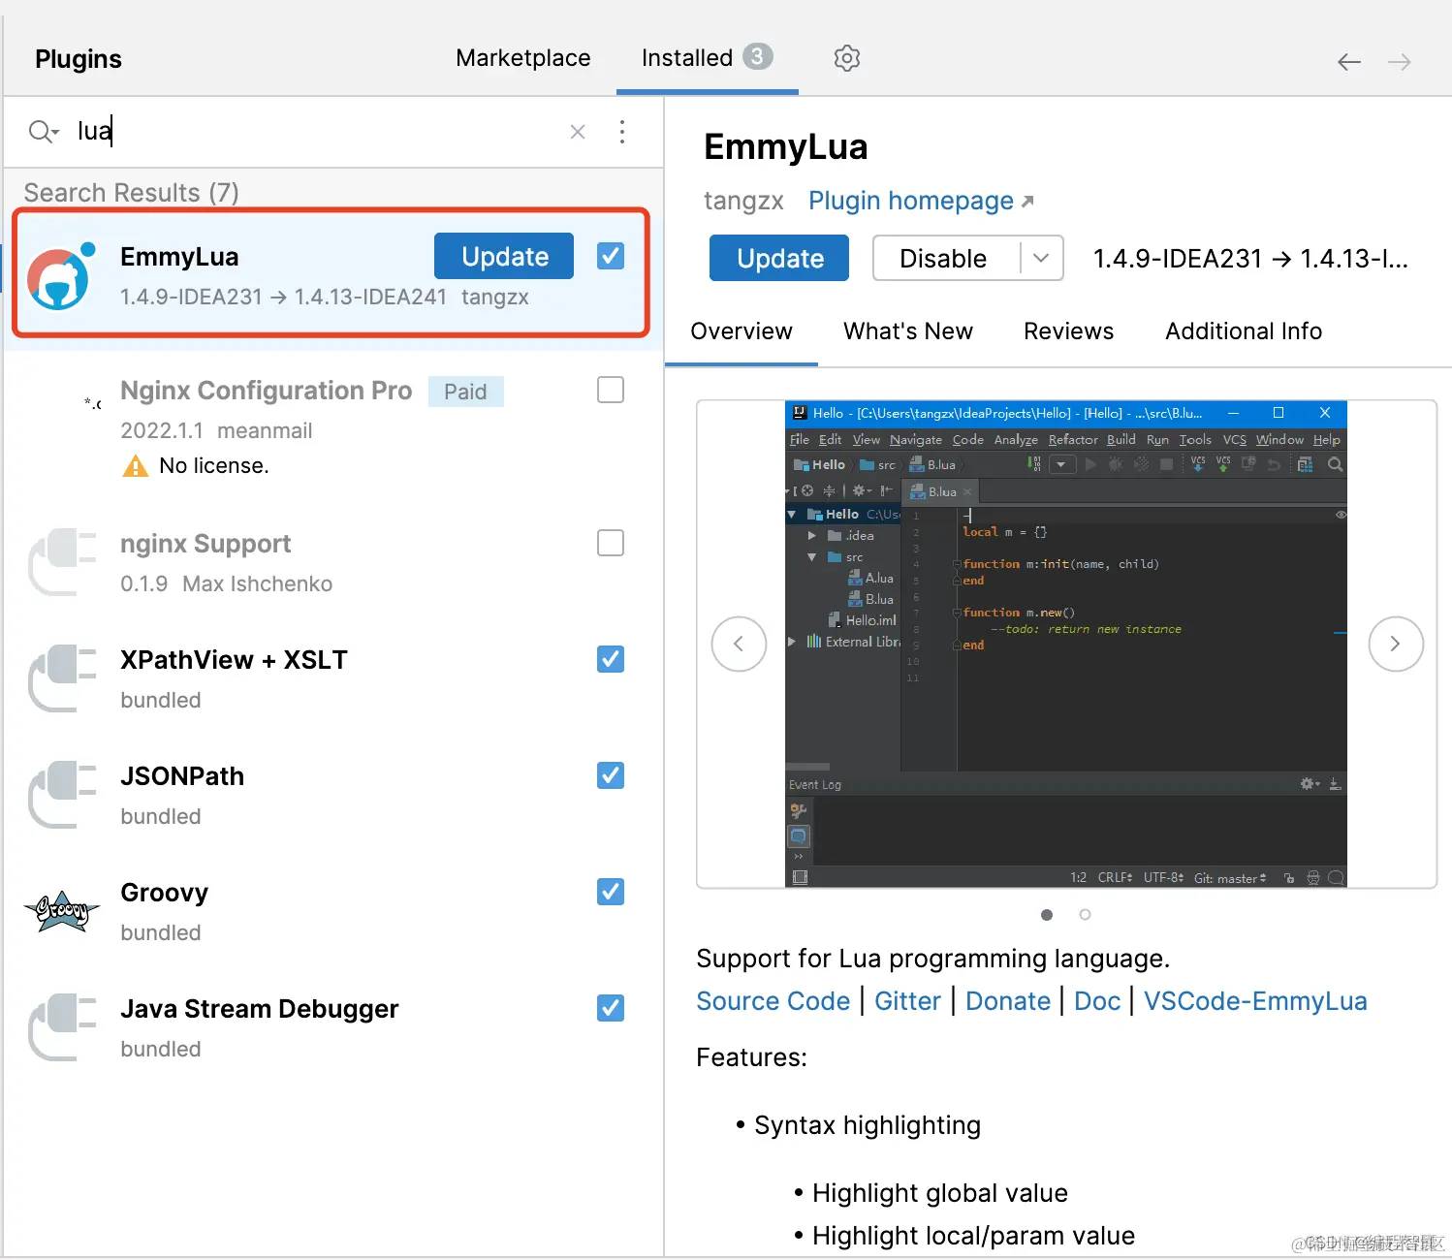Screen dimensions: 1452x1260
Task: Select second carousel page dot
Action: click(x=1085, y=915)
